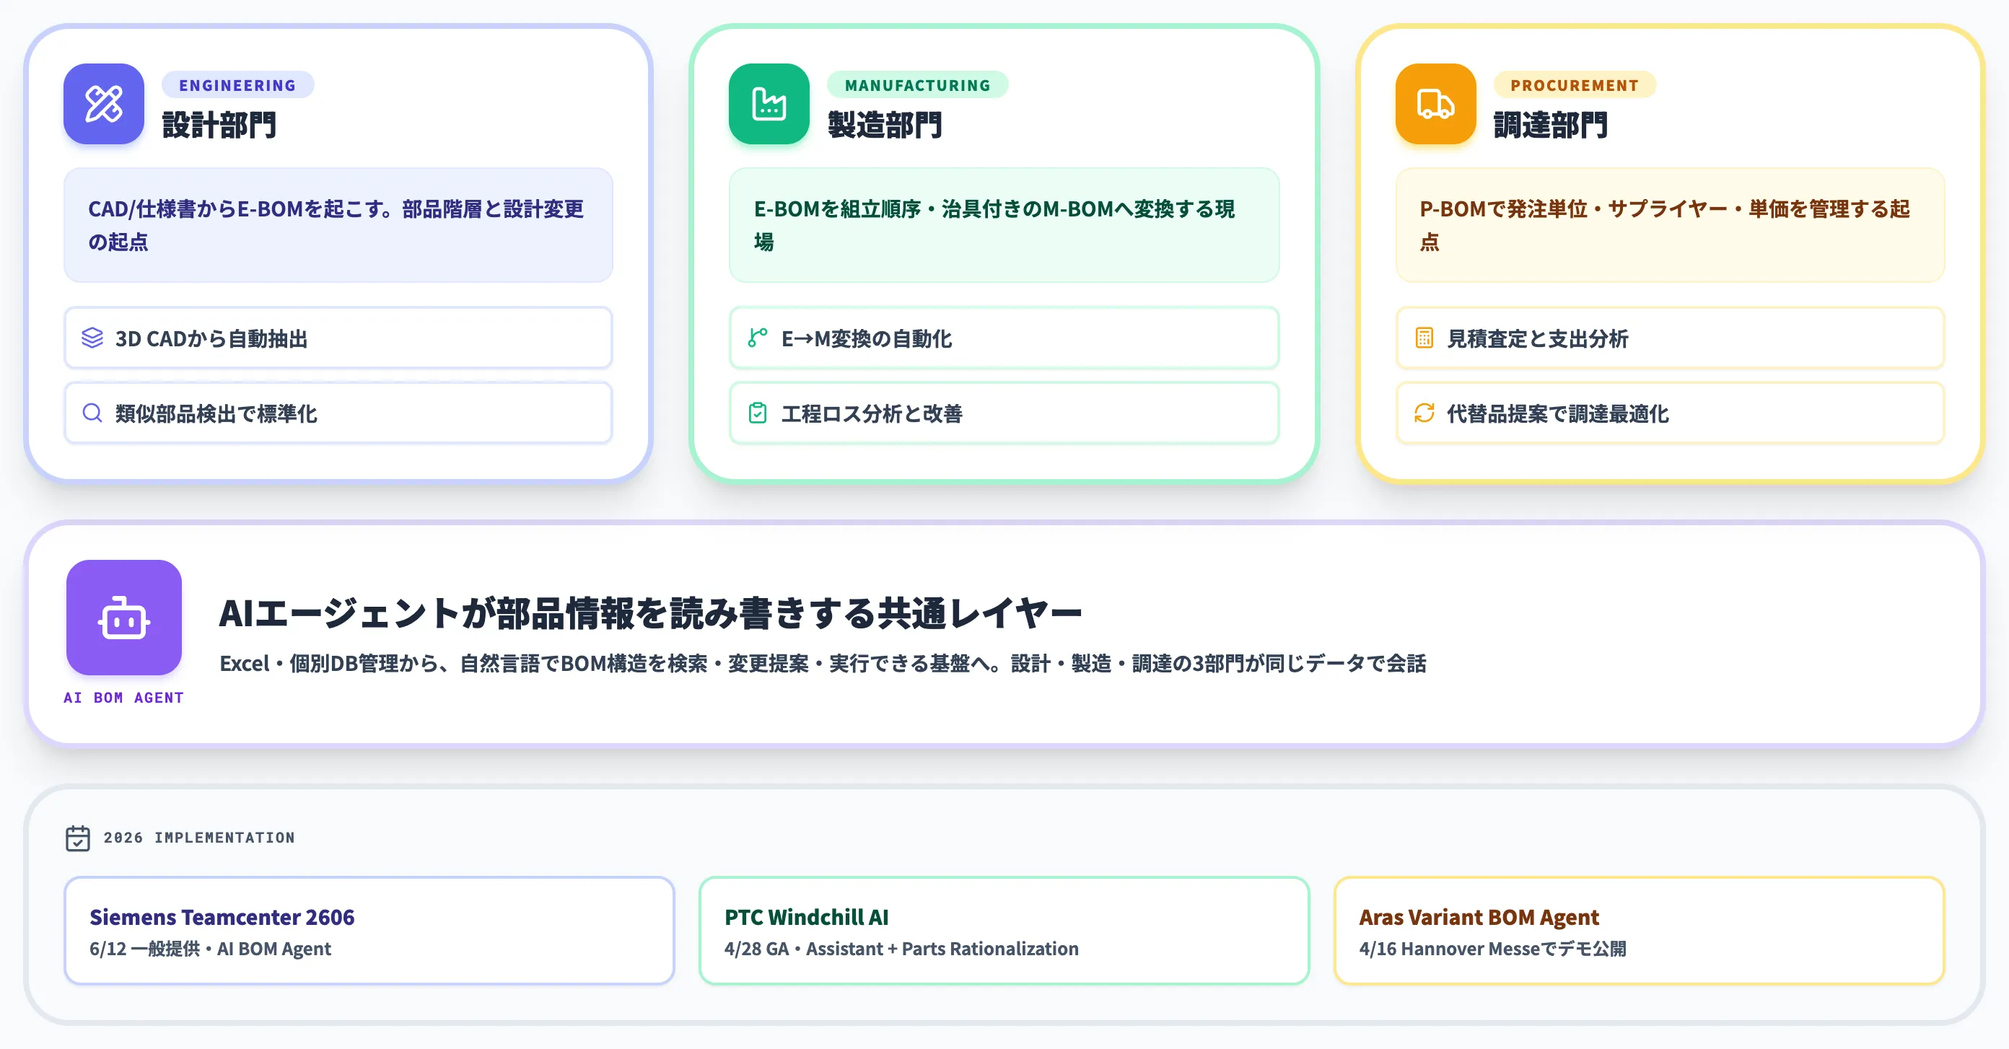Screen dimensions: 2009x1049
Task: Open the 類似部品検出で標準化 item
Action: point(338,413)
